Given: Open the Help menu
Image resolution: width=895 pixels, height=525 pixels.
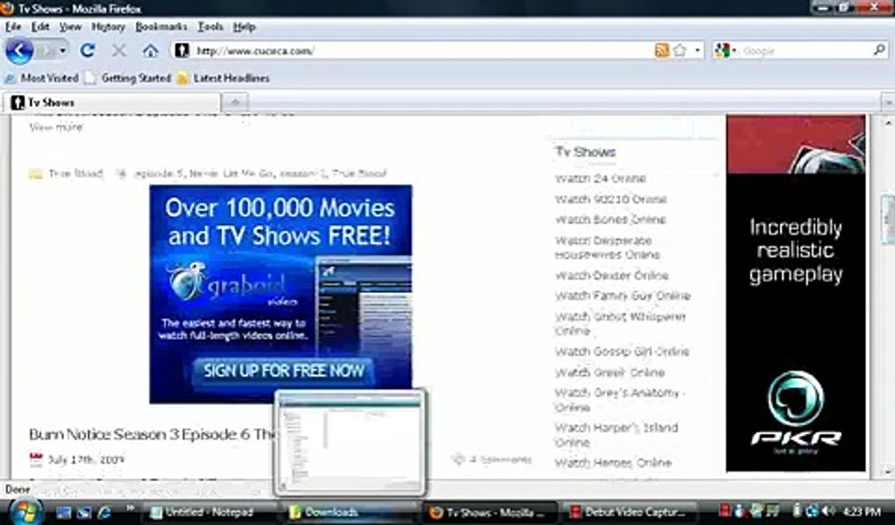Looking at the screenshot, I should click(x=244, y=26).
